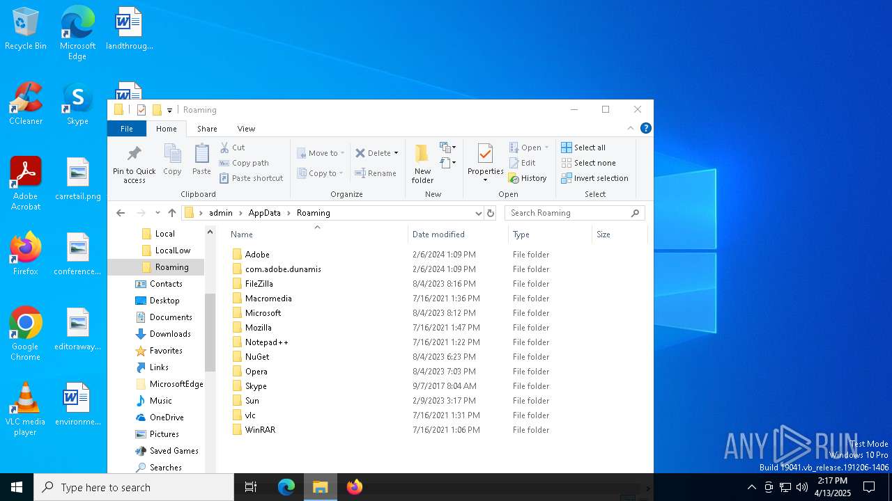Click the History button
The image size is (892, 501).
(528, 178)
